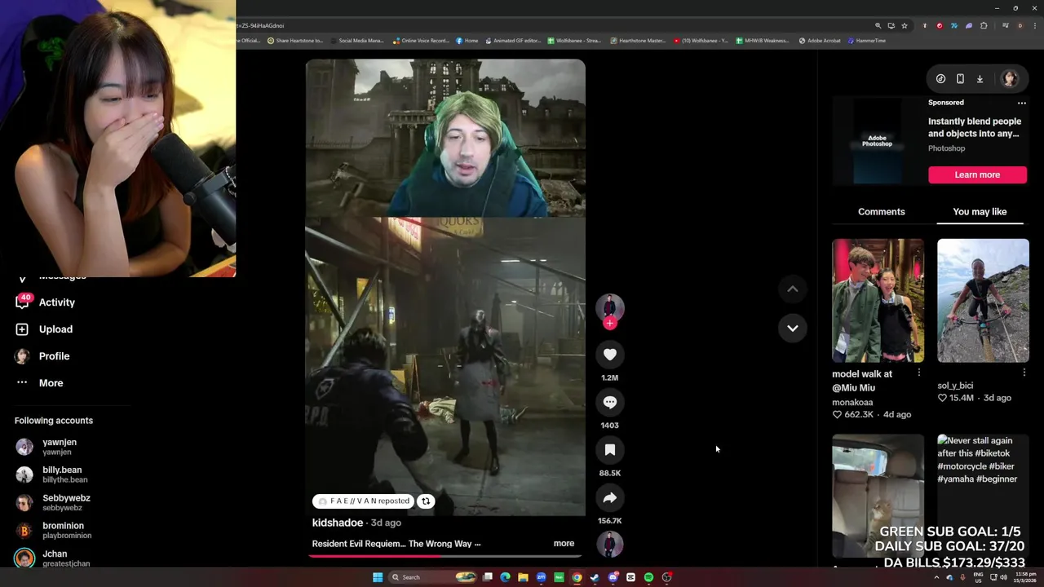Click the phone icon in top-right toolbar
Screen dimensions: 1044x587
[x=960, y=79]
